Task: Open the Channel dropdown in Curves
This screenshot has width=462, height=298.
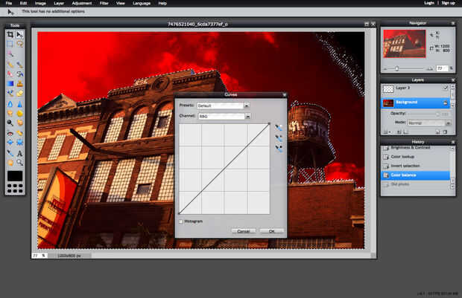Action: click(224, 117)
